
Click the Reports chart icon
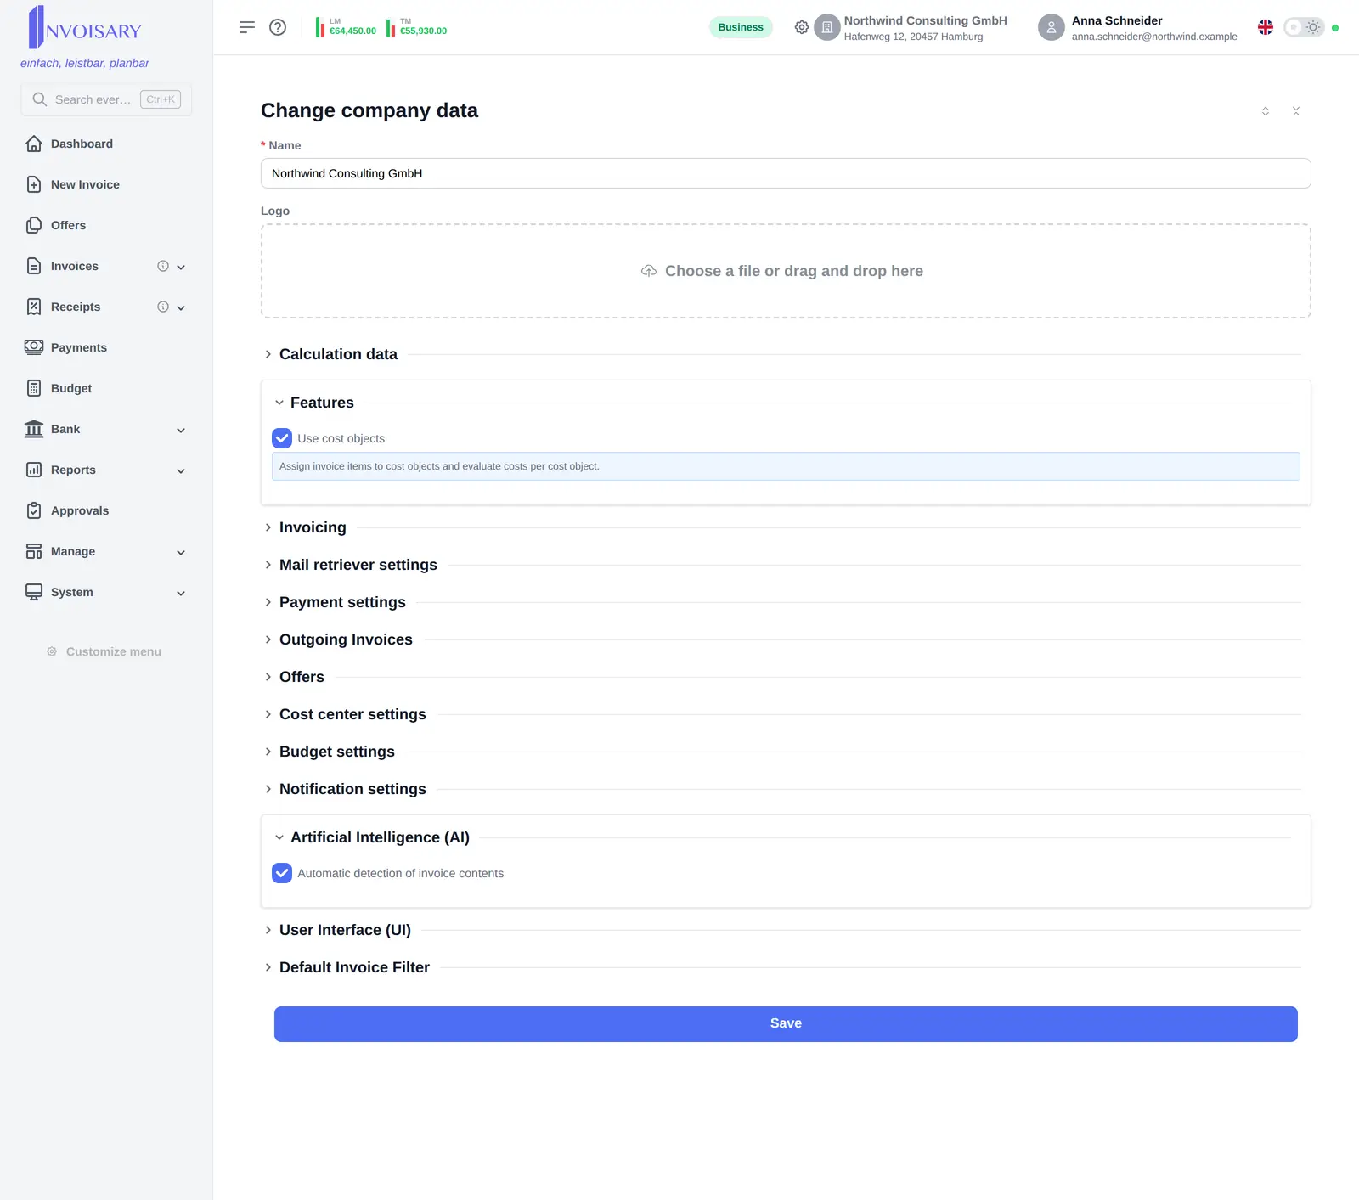(x=34, y=470)
